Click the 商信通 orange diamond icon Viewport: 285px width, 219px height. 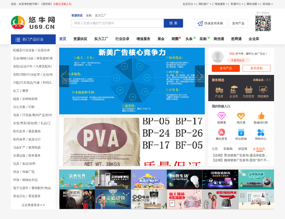pyautogui.click(x=241, y=116)
